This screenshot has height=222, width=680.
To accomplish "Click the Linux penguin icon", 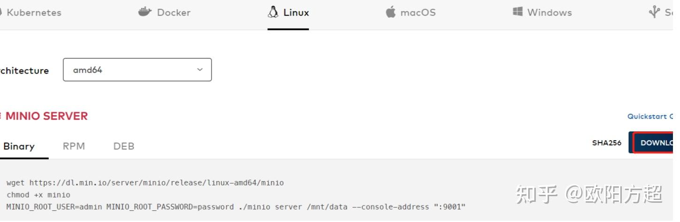I will click(x=273, y=12).
